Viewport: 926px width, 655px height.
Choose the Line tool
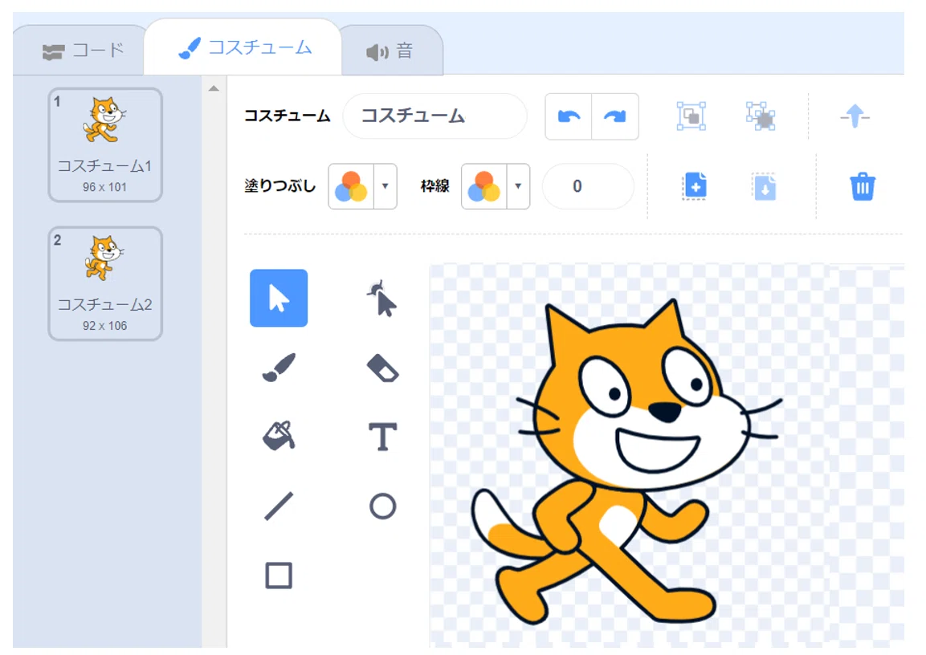point(279,507)
